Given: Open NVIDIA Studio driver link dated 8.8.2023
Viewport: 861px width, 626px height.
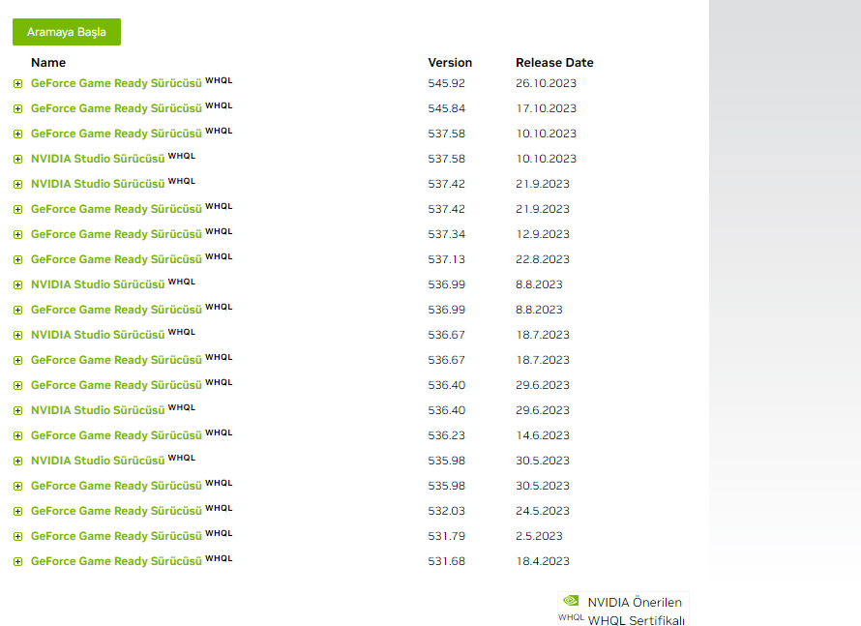Looking at the screenshot, I should tap(98, 284).
